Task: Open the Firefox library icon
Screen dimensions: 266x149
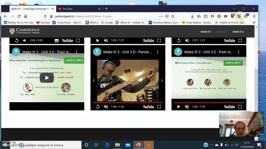Action: coord(199,17)
